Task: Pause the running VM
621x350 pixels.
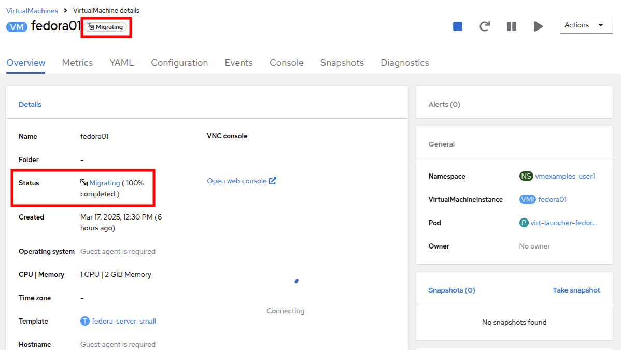Action: (x=511, y=25)
